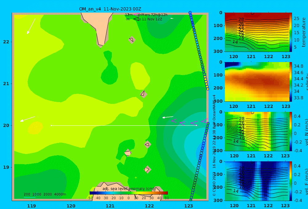Screen dimensions: 308x209
Task: Click the vel. E colorbar
Action: coord(291,181)
